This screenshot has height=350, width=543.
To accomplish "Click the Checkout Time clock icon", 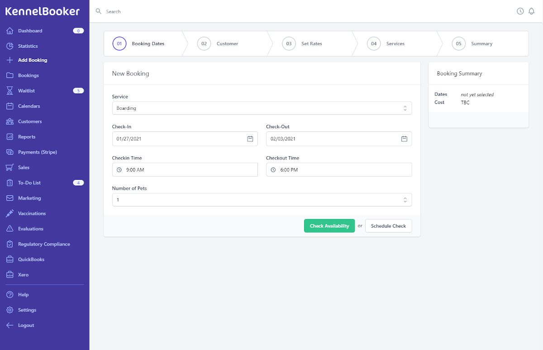I will click(274, 170).
